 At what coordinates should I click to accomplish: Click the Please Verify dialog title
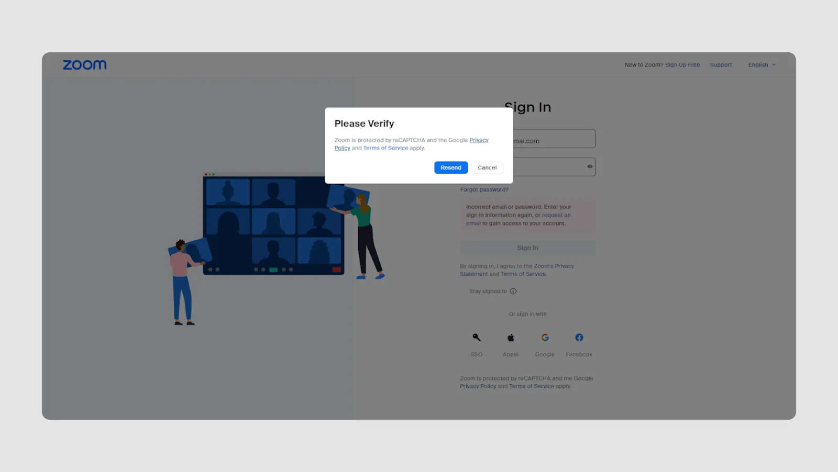click(x=364, y=123)
